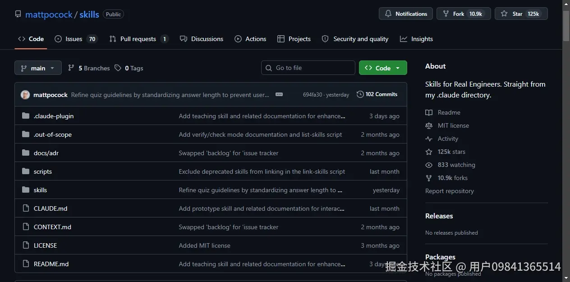Image resolution: width=570 pixels, height=282 pixels.
Task: Click the repository icon beside mattpocock
Action: point(18,14)
